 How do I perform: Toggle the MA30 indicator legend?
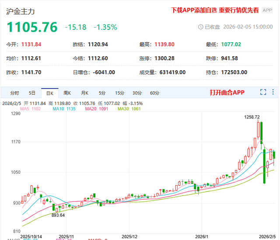129,108
